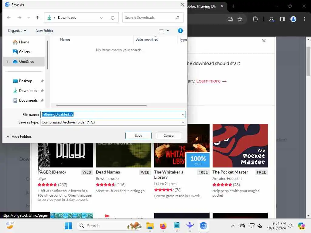Click Save button
Viewport: 311px width, 233px height.
point(138,136)
